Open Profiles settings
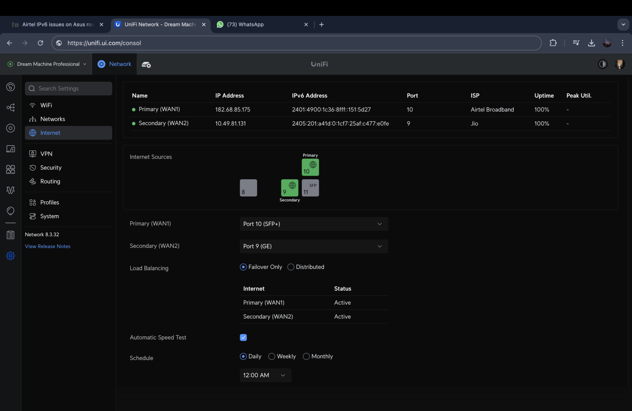This screenshot has width=632, height=411. pos(68,203)
